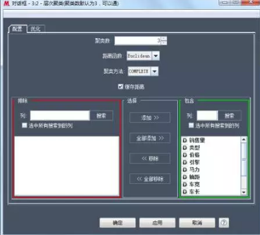
Task: Click the list scrollbar down arrow
Action: [x=244, y=192]
